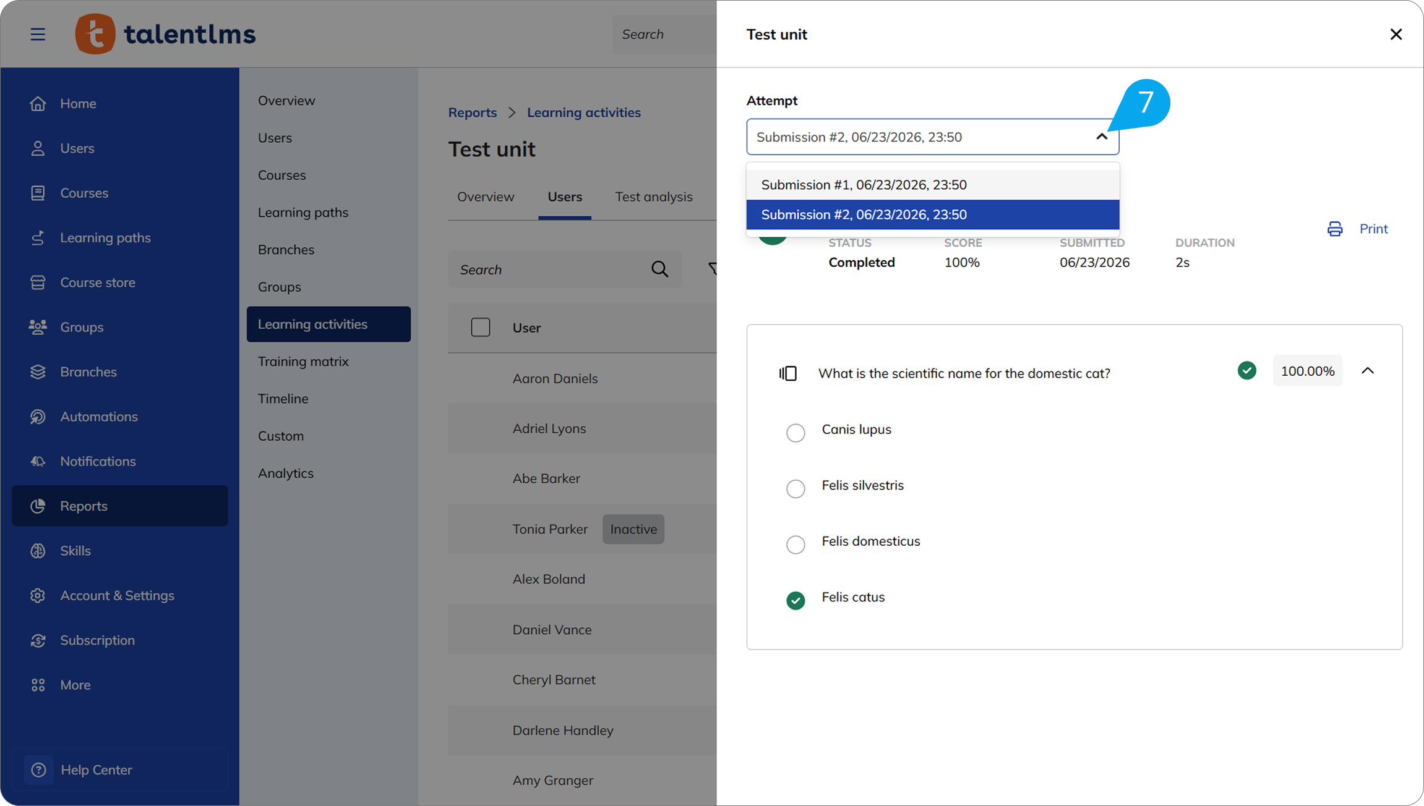Choose Submission #1 from the attempt list
The height and width of the screenshot is (806, 1424).
point(933,185)
